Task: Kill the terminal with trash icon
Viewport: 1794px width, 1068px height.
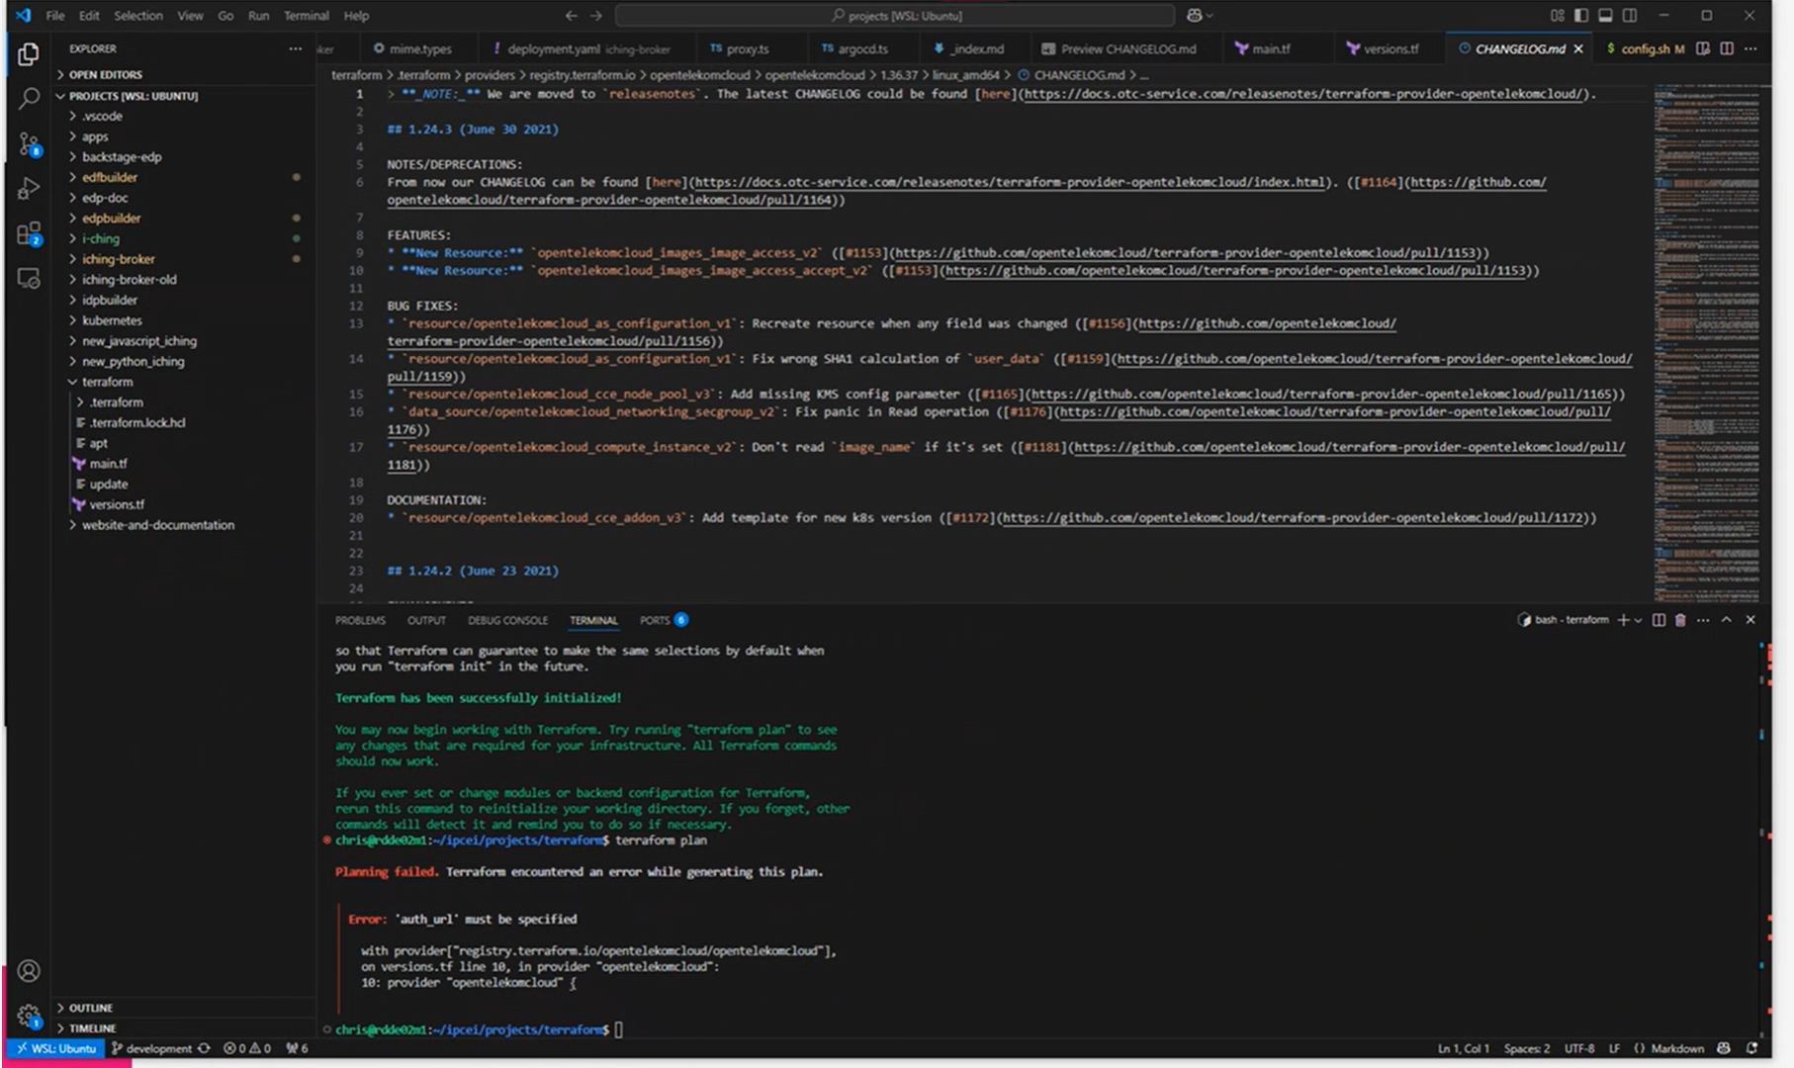Action: [x=1680, y=620]
